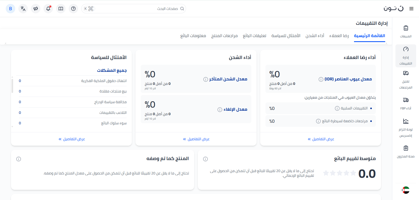
Task: Click the policy list vertical scrollbar
Action: point(12,86)
